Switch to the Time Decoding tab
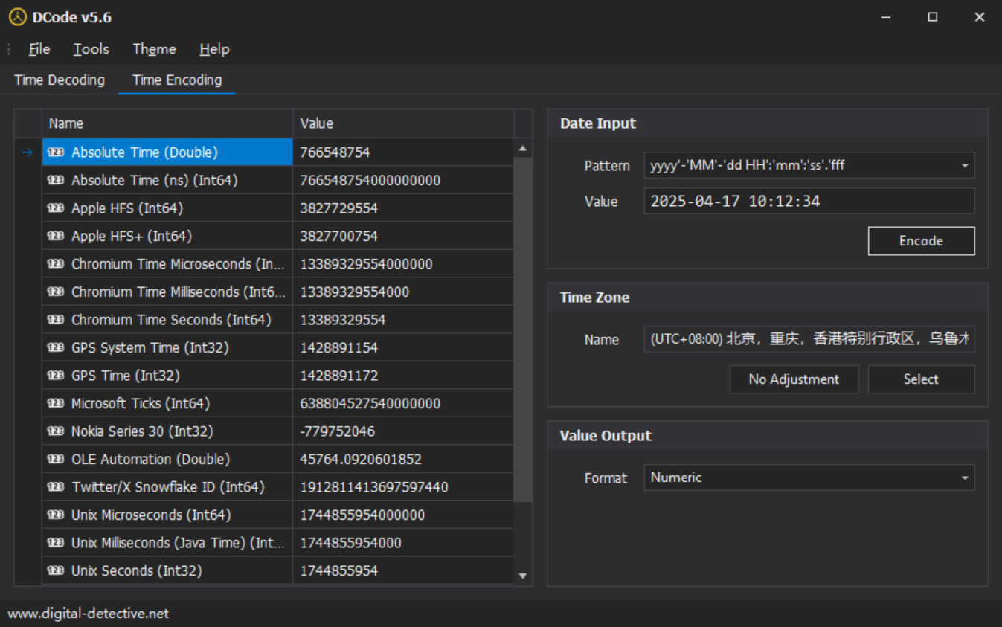This screenshot has width=1002, height=627. pos(60,80)
